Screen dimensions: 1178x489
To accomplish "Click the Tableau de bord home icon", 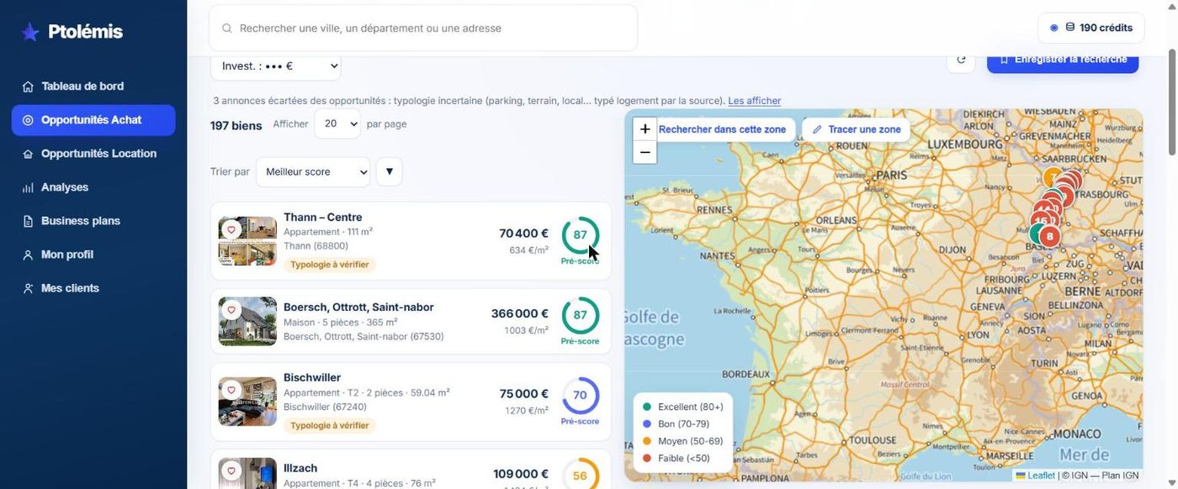I will (x=28, y=87).
